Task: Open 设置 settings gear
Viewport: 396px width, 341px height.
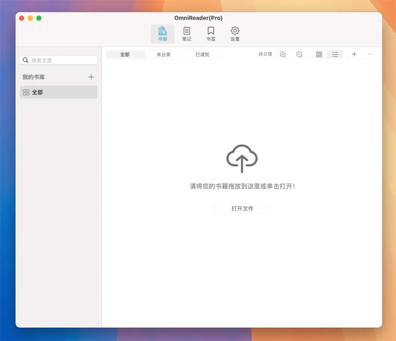Action: (235, 33)
